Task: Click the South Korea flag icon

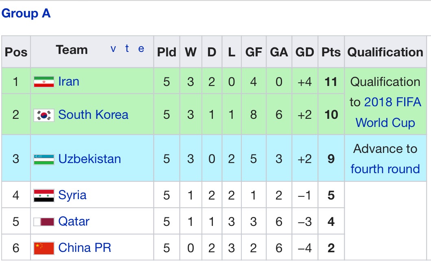Action: pyautogui.click(x=44, y=115)
